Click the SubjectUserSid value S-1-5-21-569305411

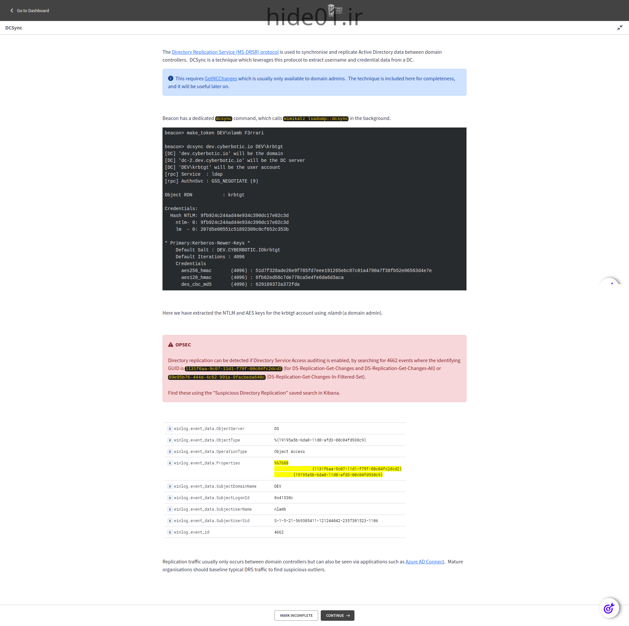(x=326, y=521)
